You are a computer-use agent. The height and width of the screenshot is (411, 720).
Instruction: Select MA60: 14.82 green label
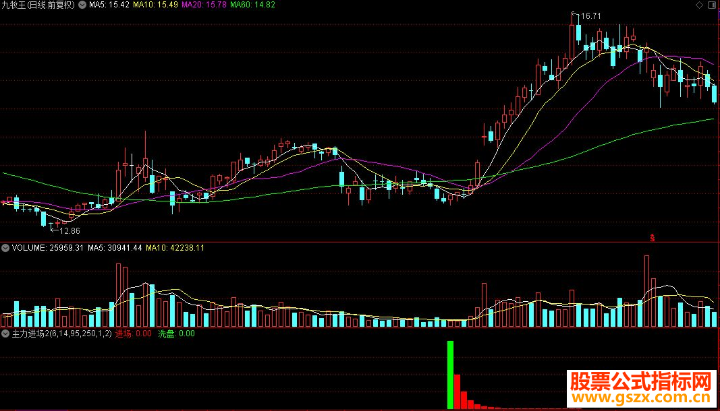point(253,5)
